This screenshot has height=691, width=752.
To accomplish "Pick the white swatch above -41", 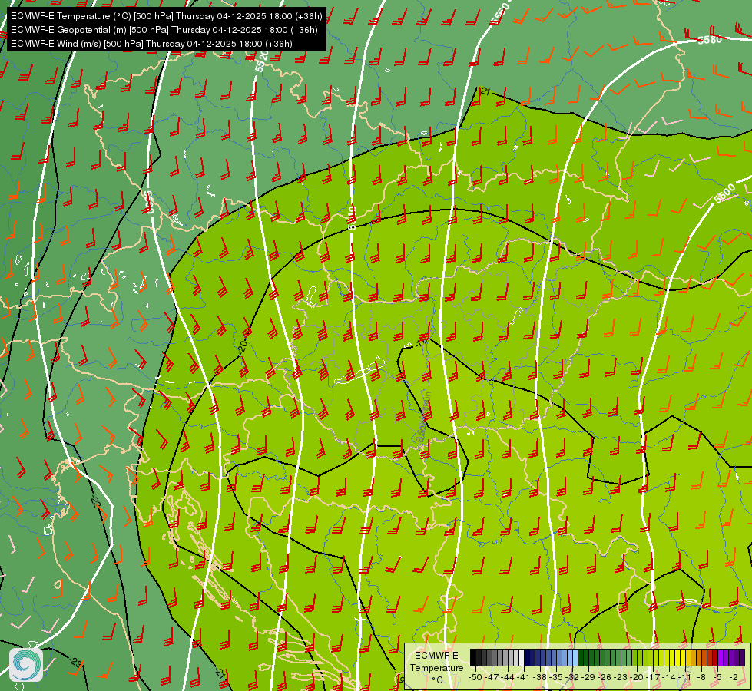I will pos(522,657).
